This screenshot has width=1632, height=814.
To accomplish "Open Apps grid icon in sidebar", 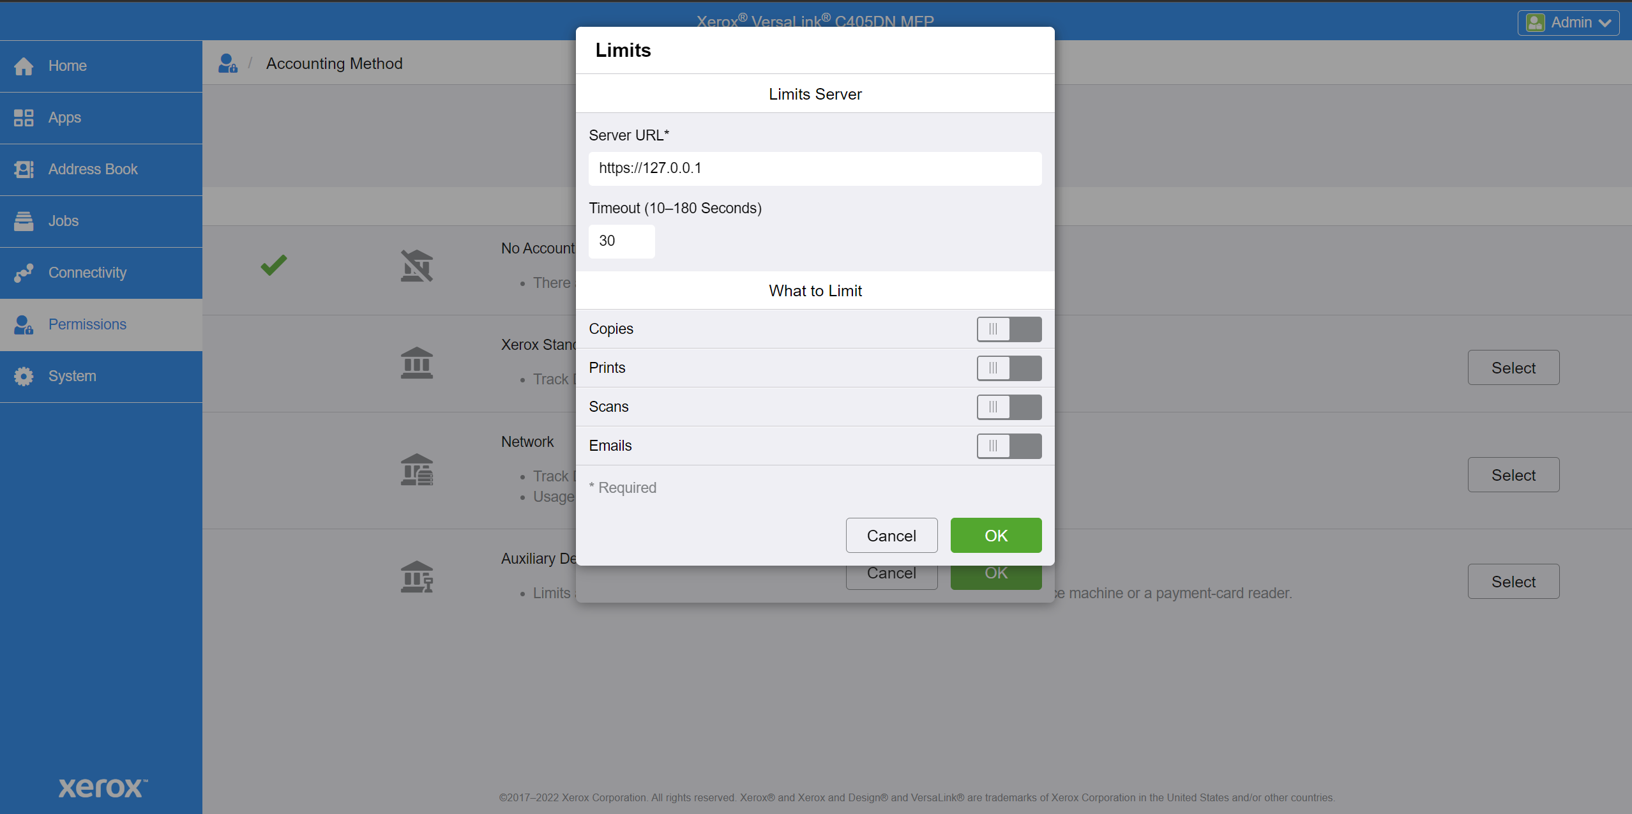I will tap(24, 117).
